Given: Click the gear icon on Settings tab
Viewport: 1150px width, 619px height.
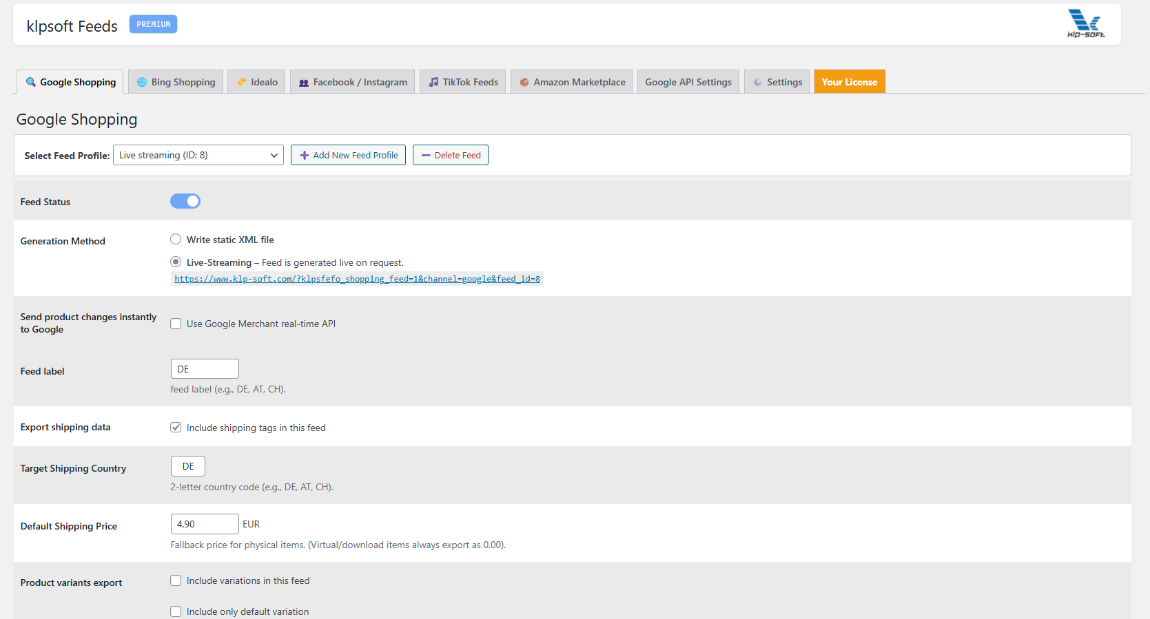Looking at the screenshot, I should click(757, 82).
